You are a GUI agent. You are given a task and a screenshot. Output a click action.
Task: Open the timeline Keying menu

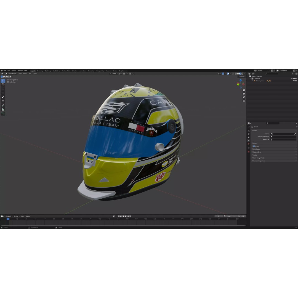(16, 216)
